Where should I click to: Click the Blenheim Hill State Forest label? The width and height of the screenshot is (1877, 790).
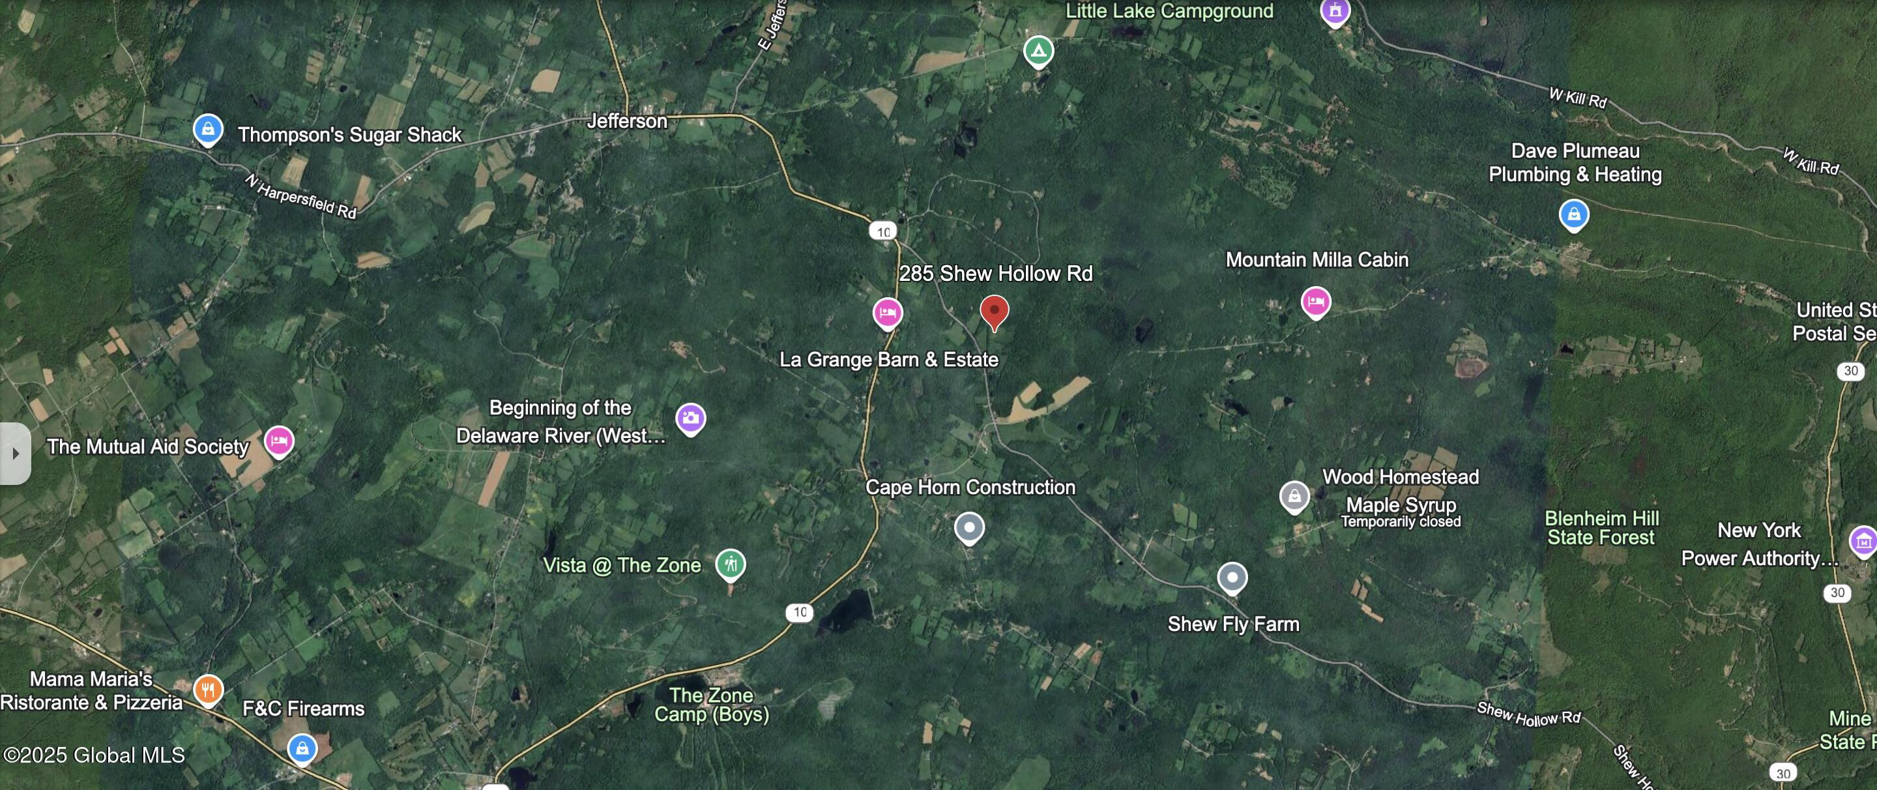(x=1601, y=527)
